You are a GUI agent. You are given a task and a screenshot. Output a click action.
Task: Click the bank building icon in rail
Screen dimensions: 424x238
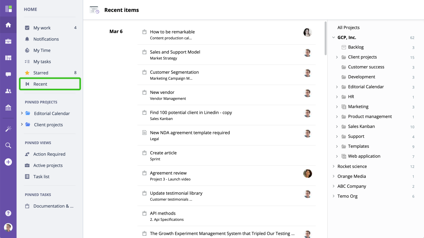click(x=8, y=107)
